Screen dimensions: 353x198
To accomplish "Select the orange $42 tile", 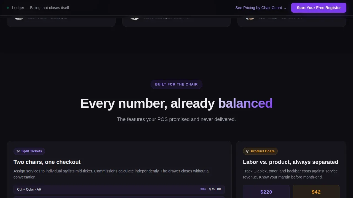I will point(316,192).
